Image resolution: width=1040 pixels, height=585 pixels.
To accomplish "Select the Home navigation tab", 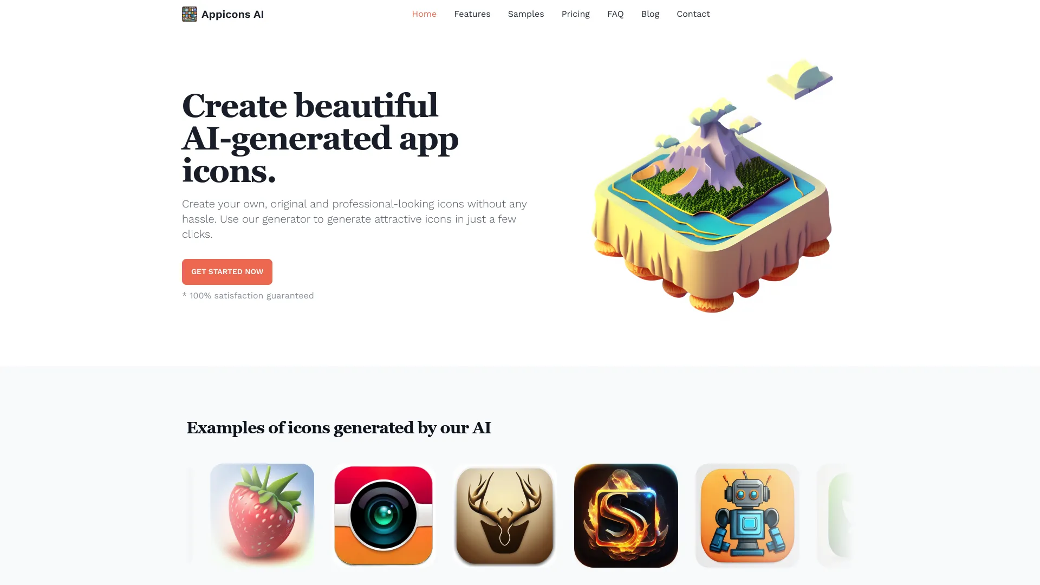I will pos(424,14).
